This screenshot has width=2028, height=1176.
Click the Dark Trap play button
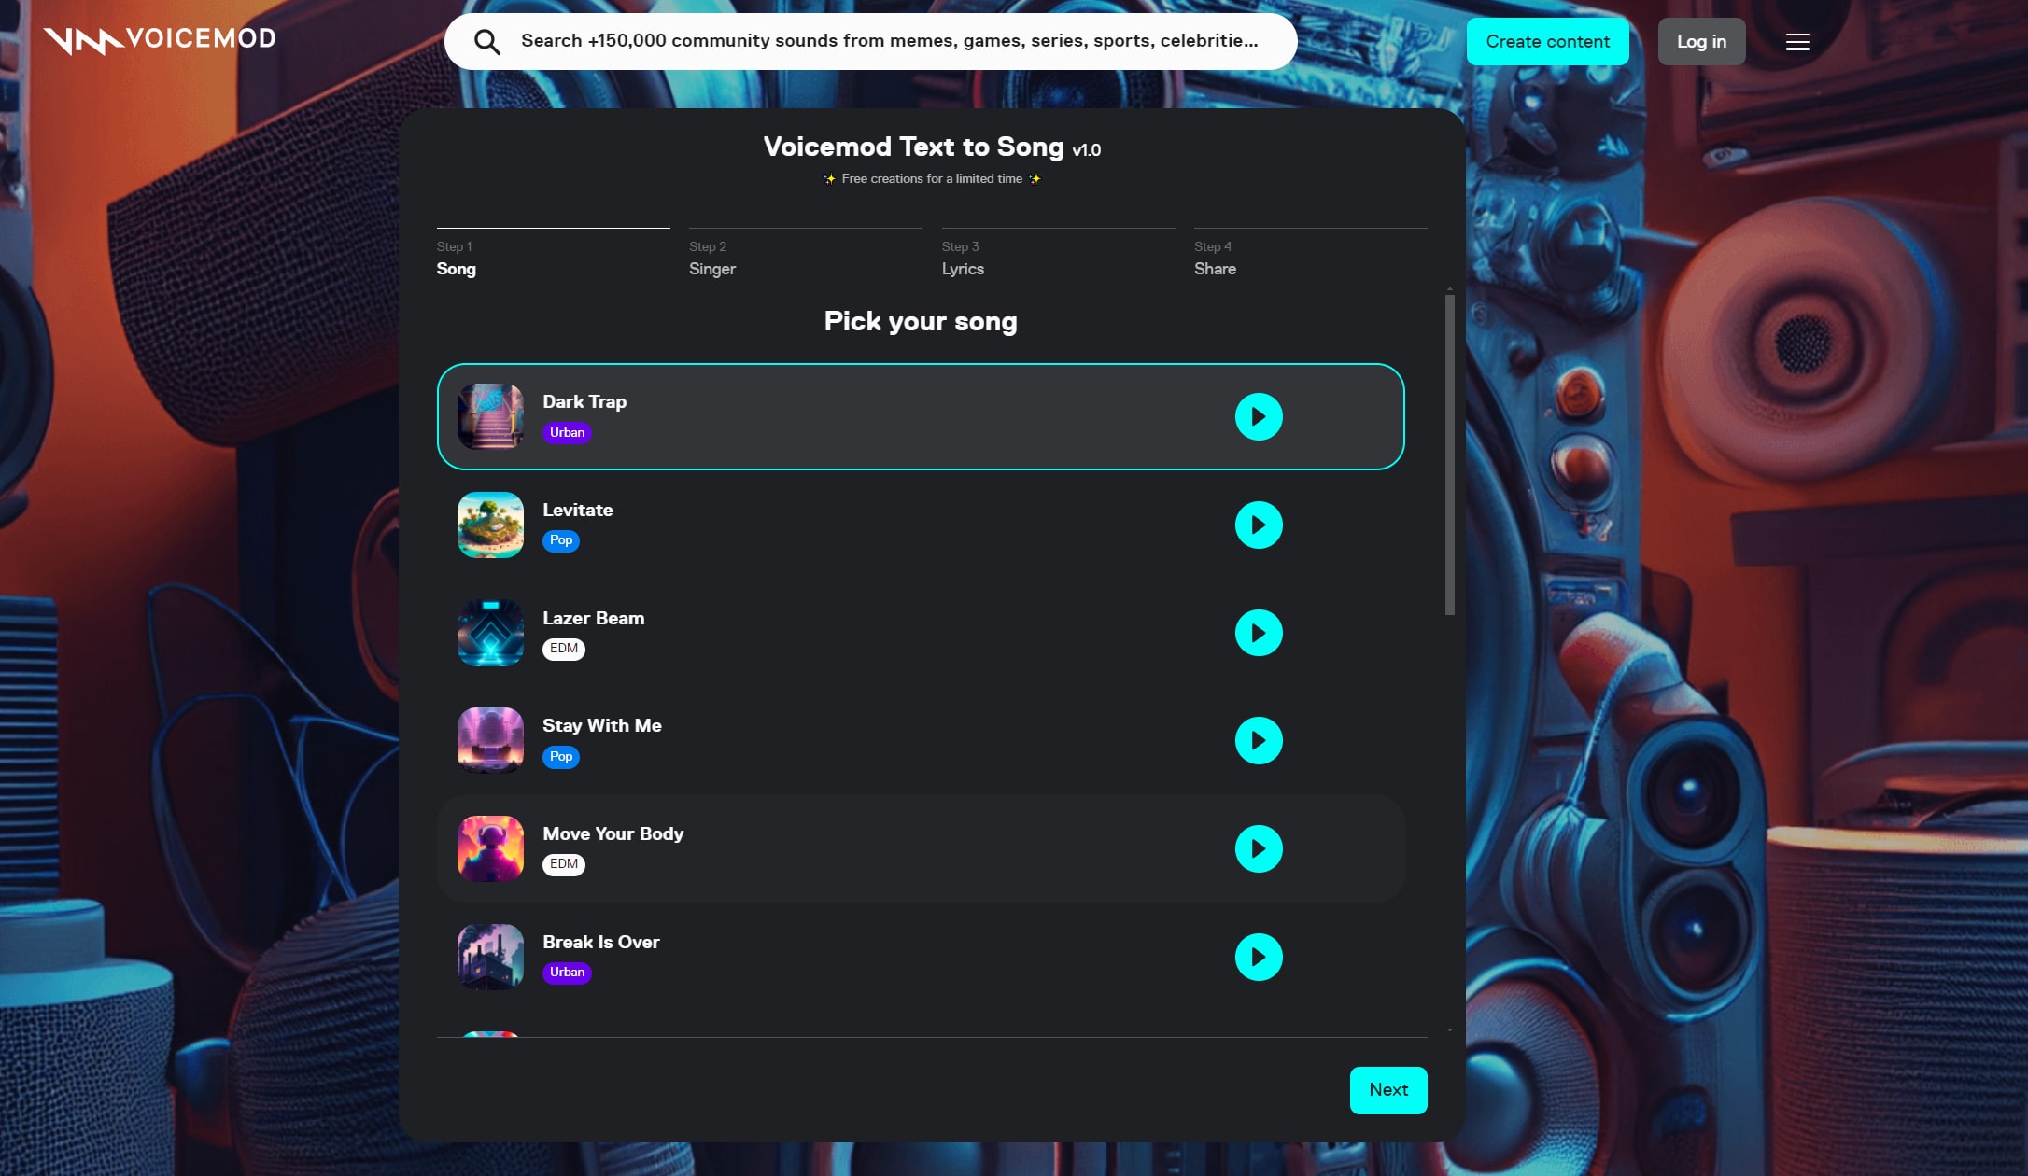(1258, 416)
